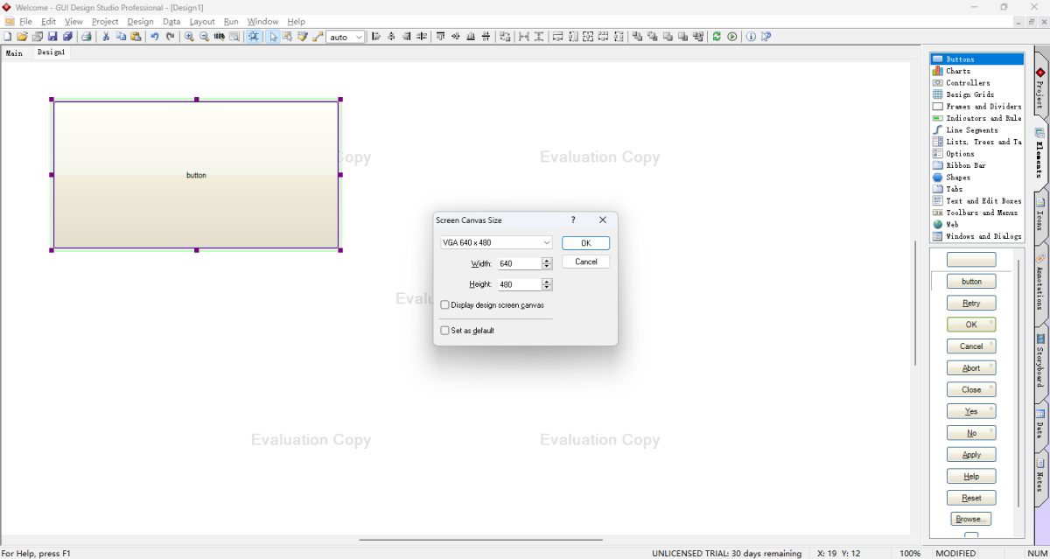Screen dimensions: 1050x559
Task: Open the Icons side panel tab
Action: (1040, 210)
